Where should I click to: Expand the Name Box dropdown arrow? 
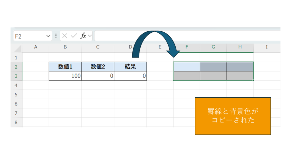(48, 36)
